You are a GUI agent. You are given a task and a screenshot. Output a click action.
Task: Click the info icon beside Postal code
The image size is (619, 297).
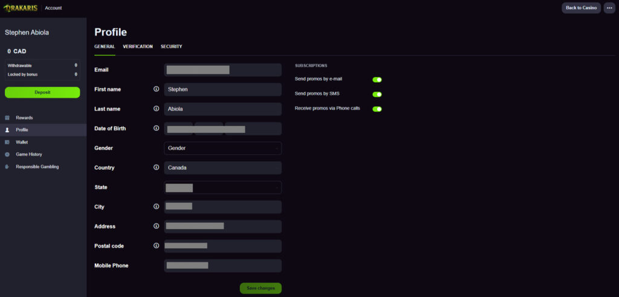pyautogui.click(x=157, y=246)
